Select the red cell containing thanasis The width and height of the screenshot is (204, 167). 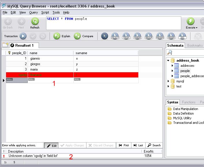pos(51,75)
